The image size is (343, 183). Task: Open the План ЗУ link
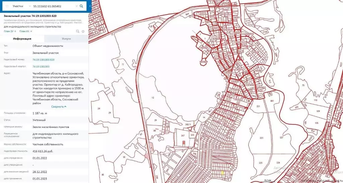tap(10, 31)
